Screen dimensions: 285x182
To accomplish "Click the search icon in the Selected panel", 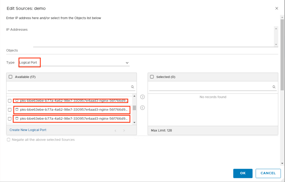I will click(x=274, y=87).
